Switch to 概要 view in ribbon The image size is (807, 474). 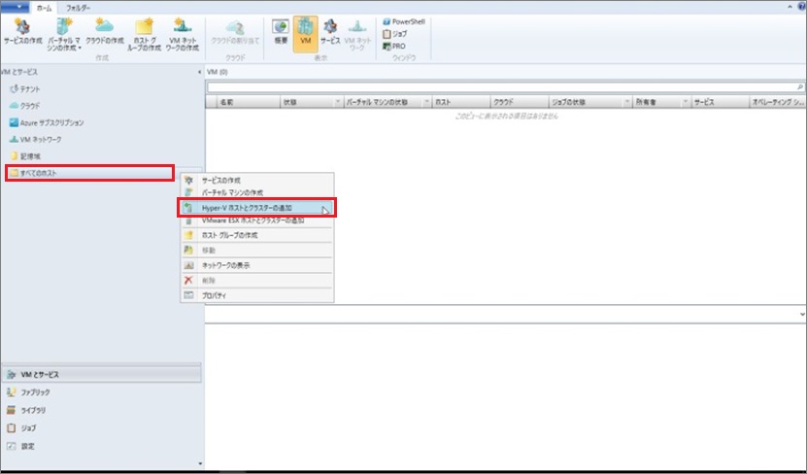(278, 32)
